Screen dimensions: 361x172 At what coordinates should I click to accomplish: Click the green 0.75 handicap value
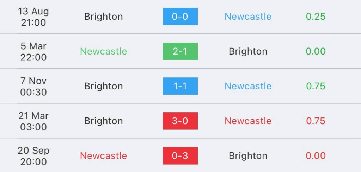316,86
